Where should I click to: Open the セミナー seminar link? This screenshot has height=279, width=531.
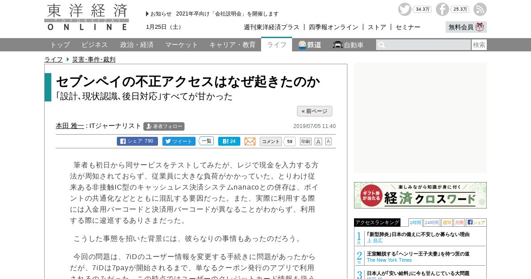click(x=408, y=27)
